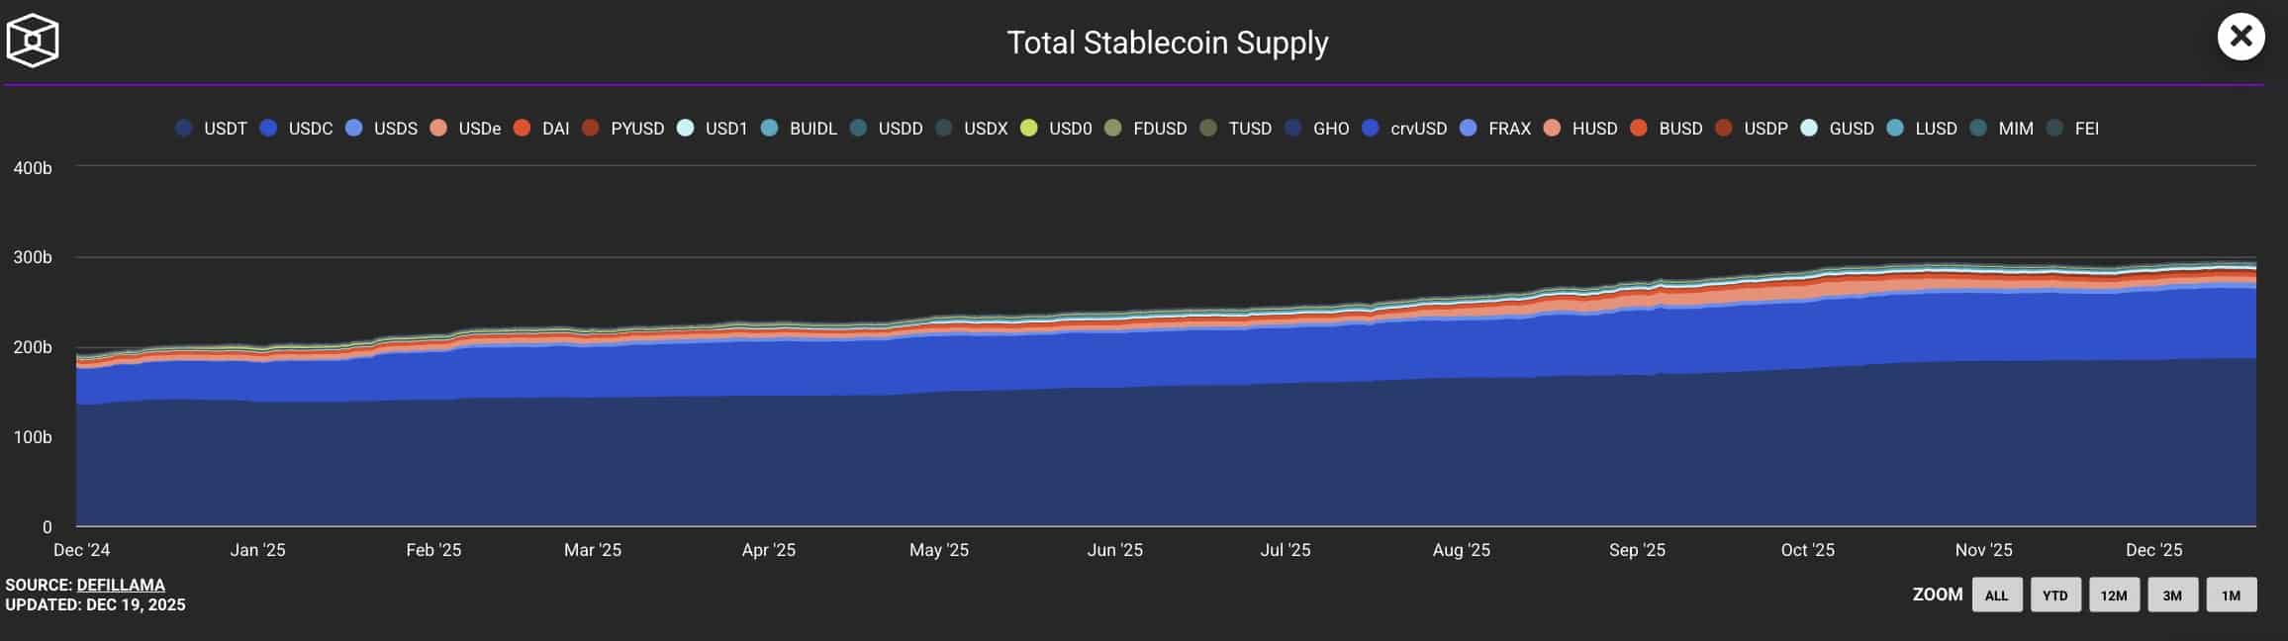Open the DEFILLAMA source link
The height and width of the screenshot is (641, 2288).
[x=121, y=585]
